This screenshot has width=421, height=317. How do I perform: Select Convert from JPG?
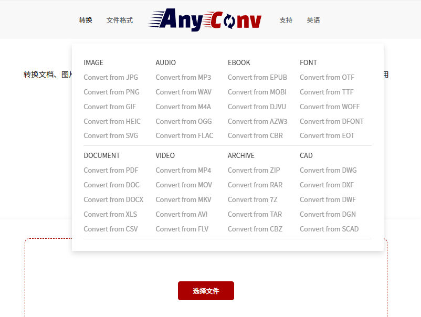[111, 77]
